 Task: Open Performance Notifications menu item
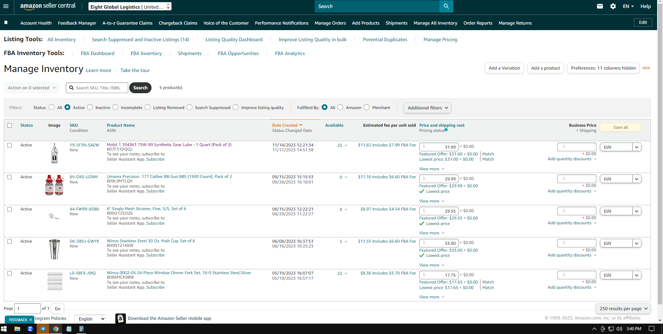(281, 23)
